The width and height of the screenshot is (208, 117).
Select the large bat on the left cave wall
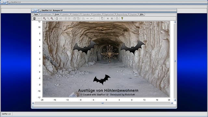85,48
